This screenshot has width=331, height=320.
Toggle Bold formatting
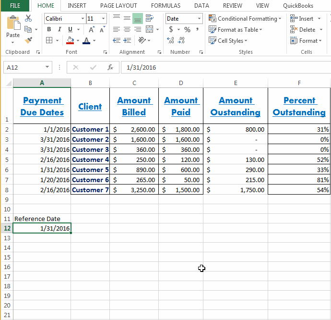49,29
